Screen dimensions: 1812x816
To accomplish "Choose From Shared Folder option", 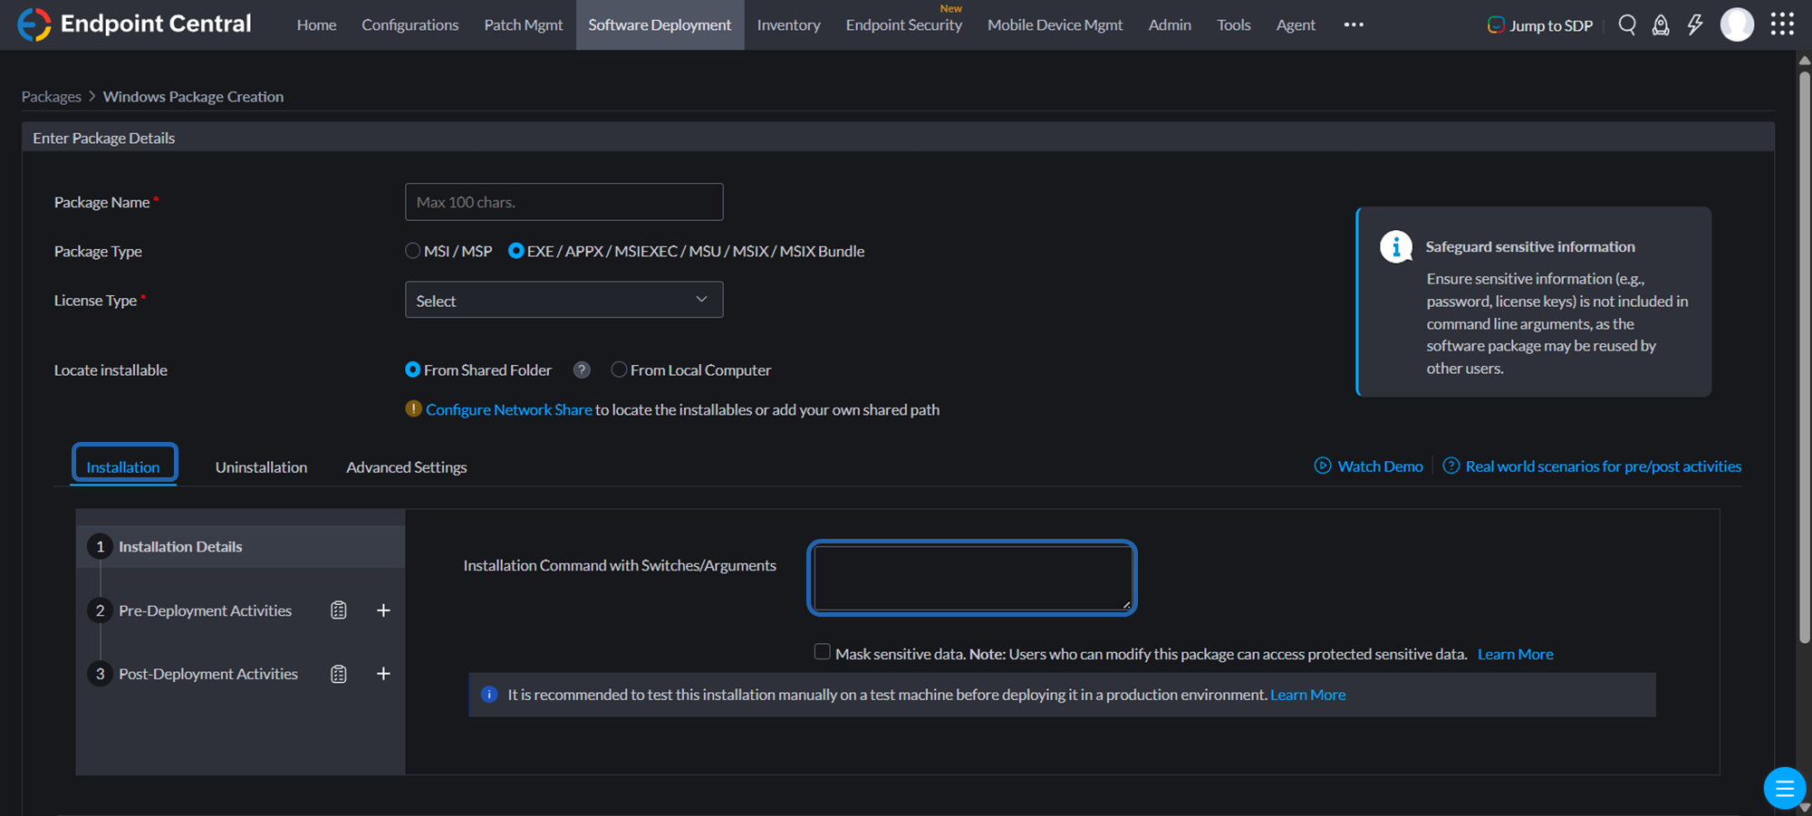I will pos(412,370).
